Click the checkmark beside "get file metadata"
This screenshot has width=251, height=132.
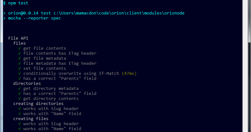[x=20, y=58]
